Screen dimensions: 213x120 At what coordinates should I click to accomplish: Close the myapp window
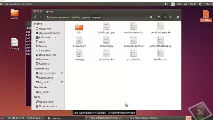pyautogui.click(x=35, y=11)
